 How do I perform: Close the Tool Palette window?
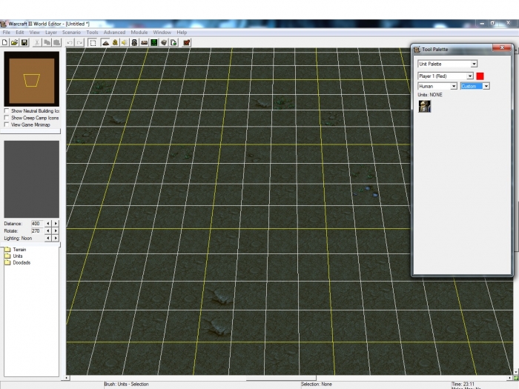502,47
